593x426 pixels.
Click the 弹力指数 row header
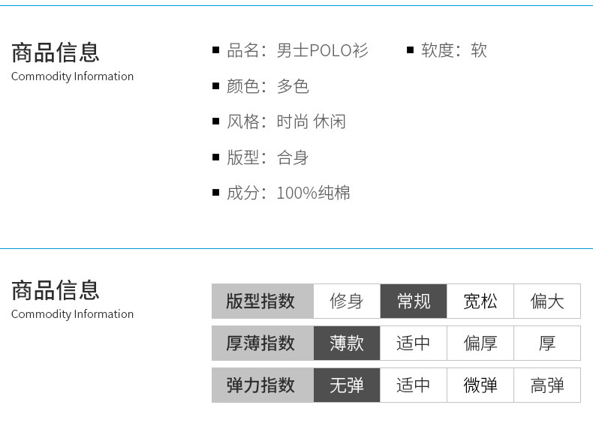[x=262, y=385]
